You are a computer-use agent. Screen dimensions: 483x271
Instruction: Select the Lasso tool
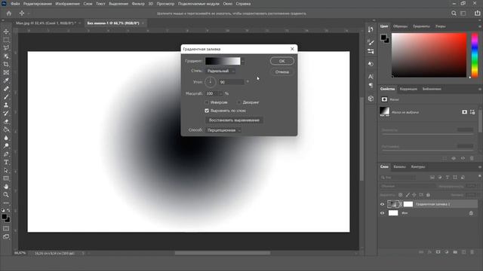(x=6, y=48)
